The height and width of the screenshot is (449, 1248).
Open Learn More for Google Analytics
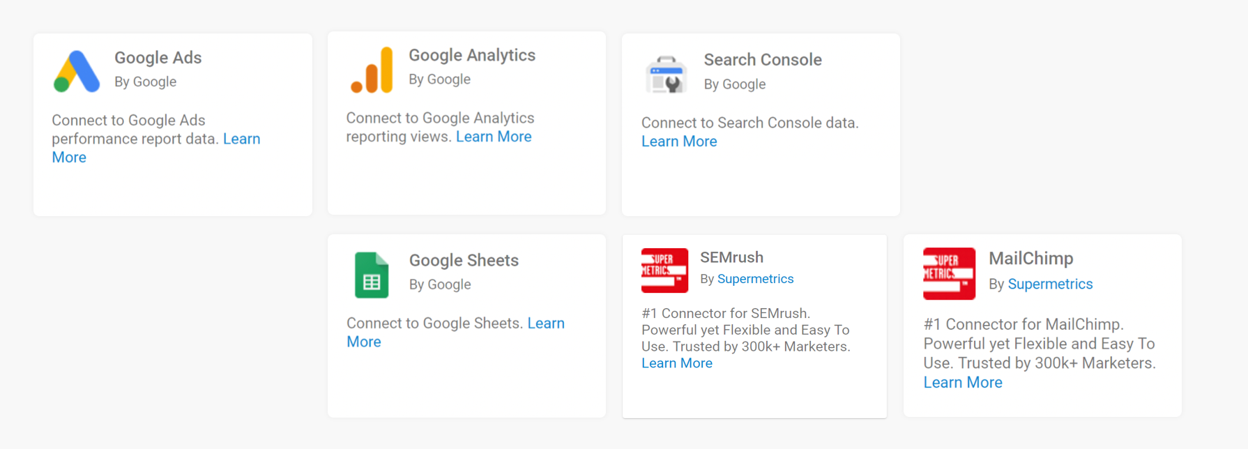[x=494, y=136]
